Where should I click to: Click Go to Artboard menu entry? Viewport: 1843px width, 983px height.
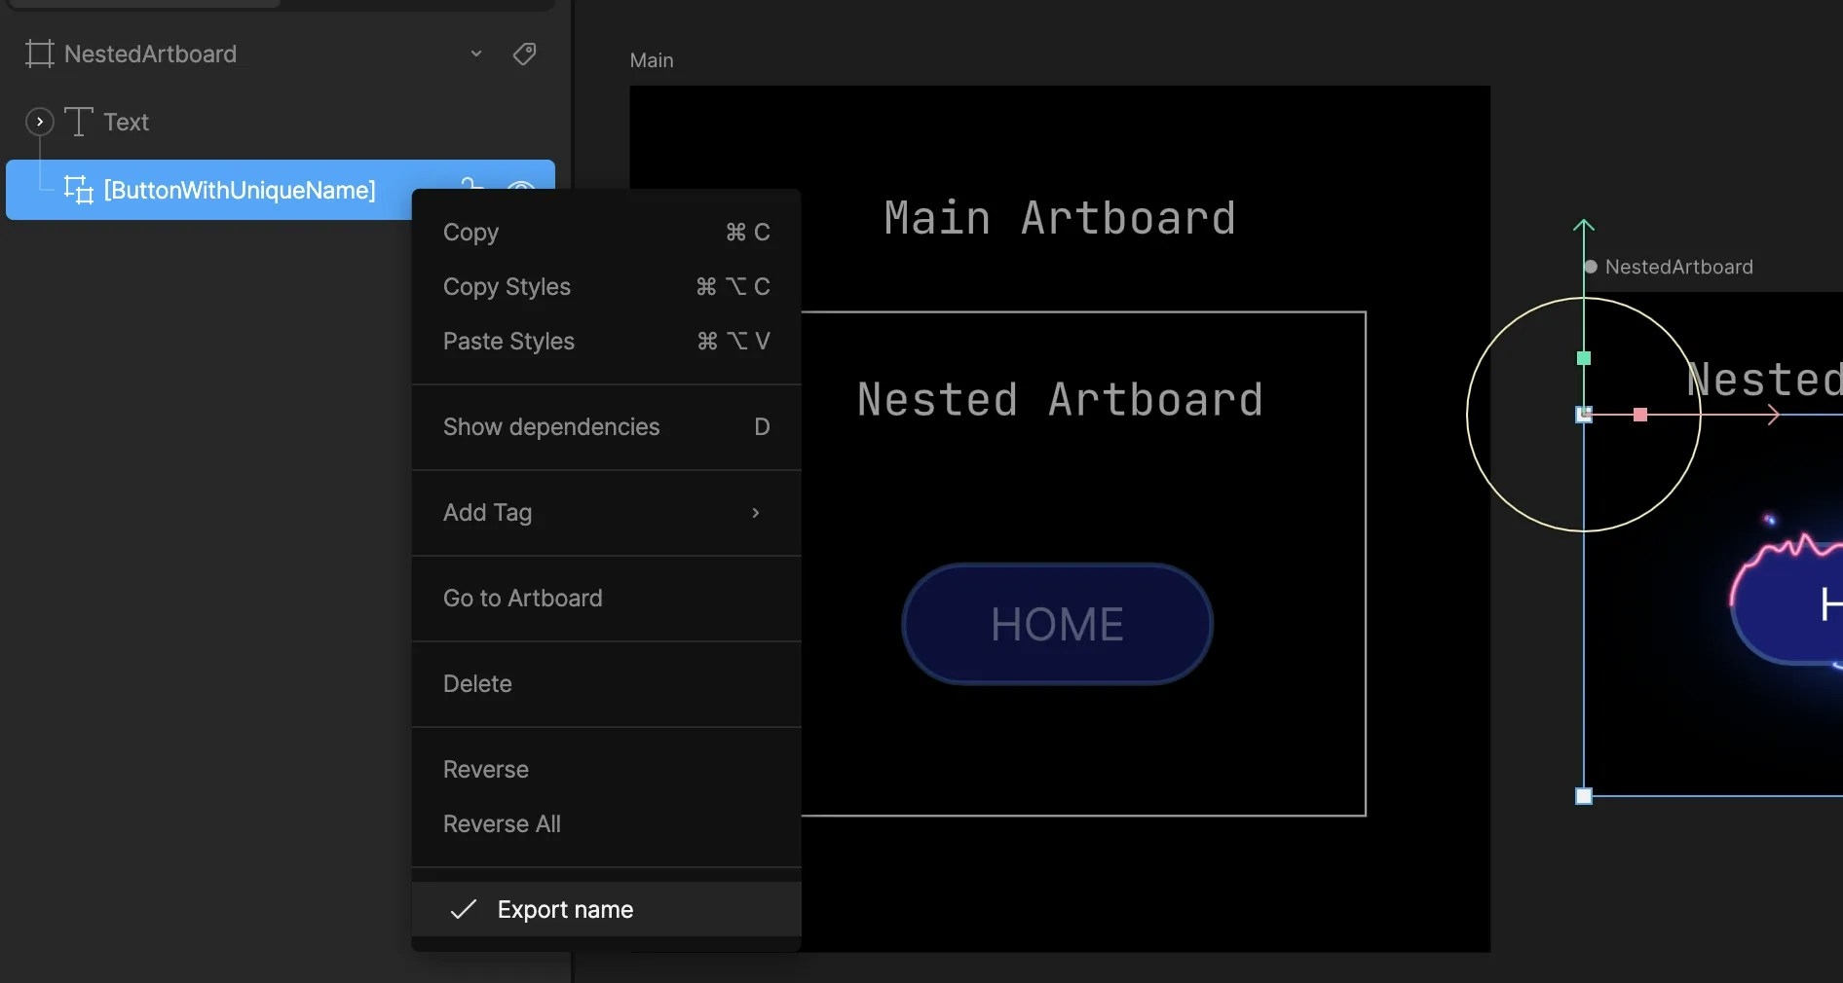pos(522,598)
